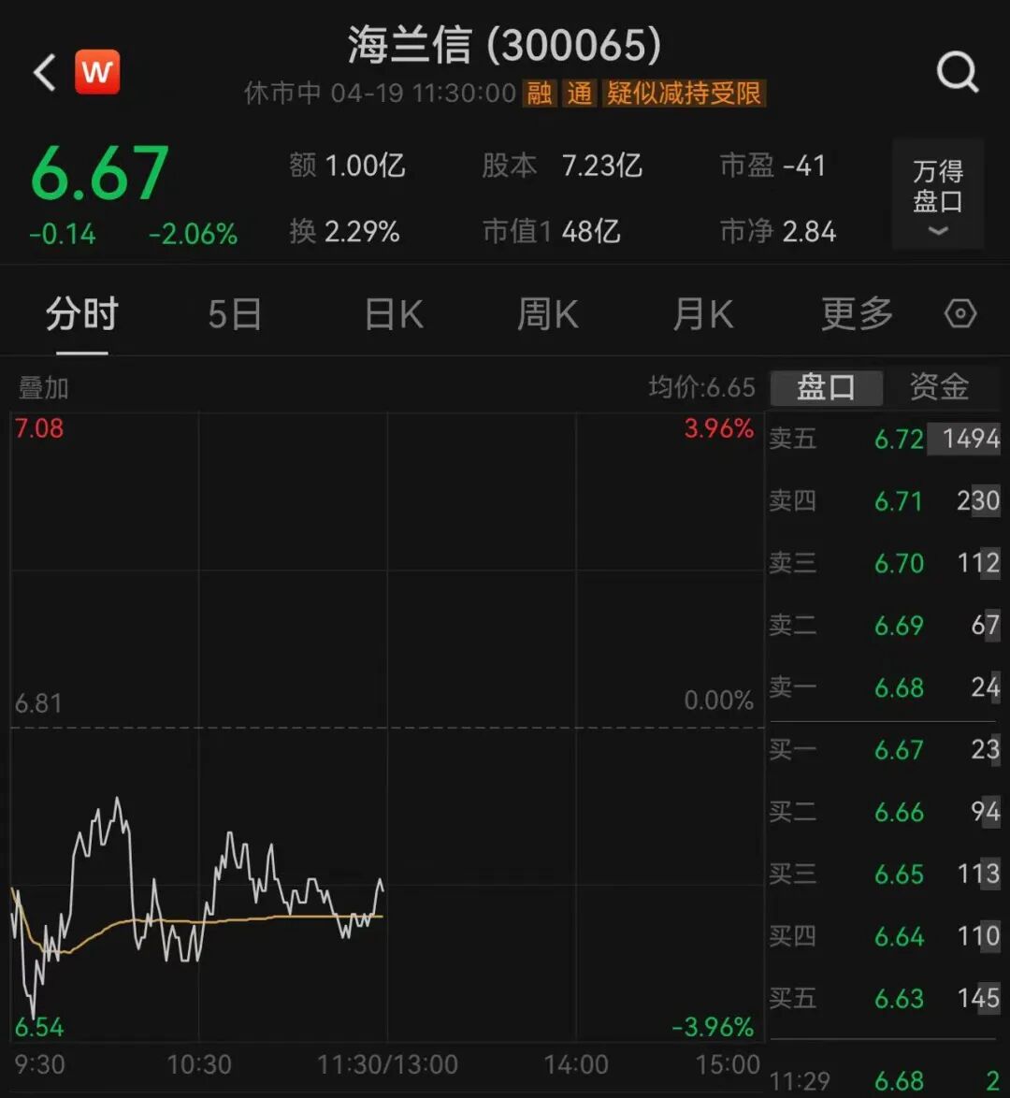Image resolution: width=1010 pixels, height=1098 pixels.
Task: Click the 盘口 order book tab
Action: pos(827,387)
